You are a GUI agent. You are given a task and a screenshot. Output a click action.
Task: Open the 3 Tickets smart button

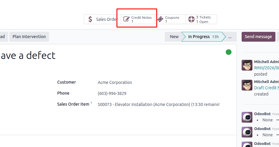202,19
